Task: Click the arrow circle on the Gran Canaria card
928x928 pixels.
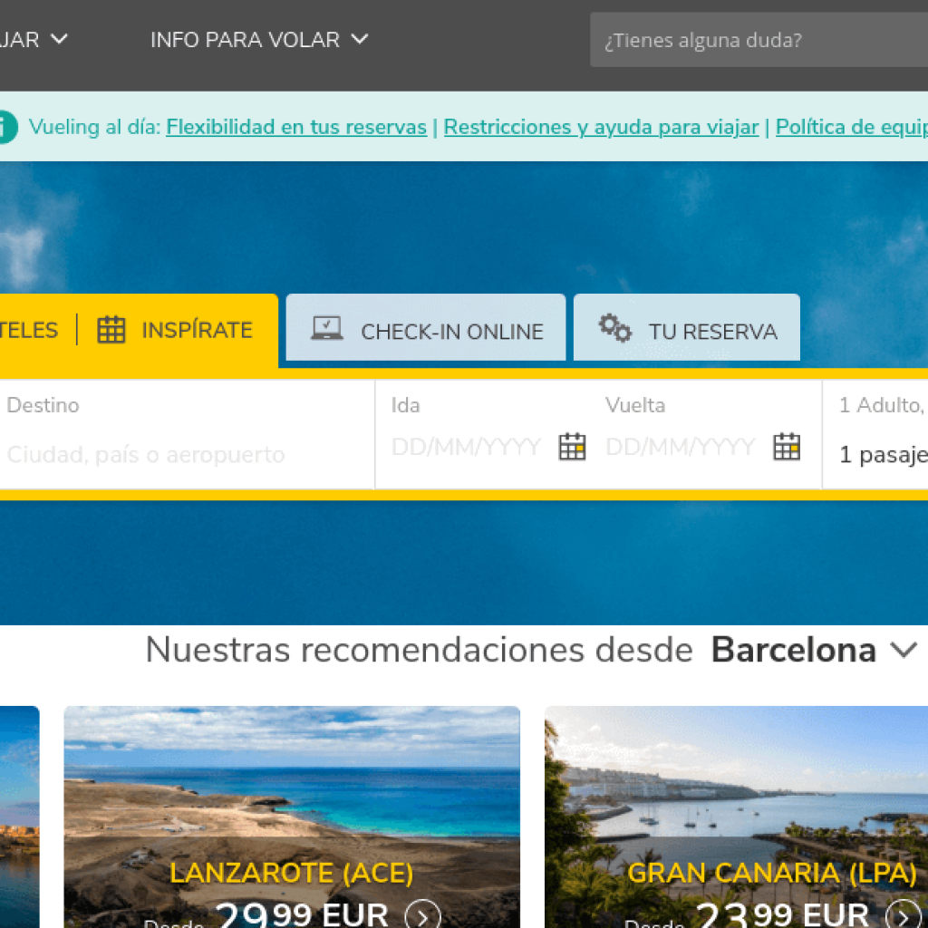Action: [904, 915]
